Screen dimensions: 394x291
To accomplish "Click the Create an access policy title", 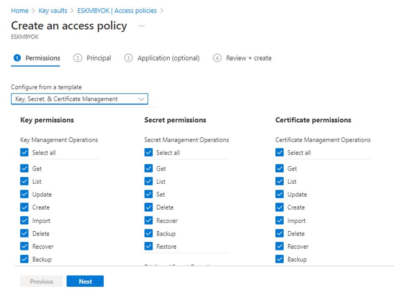I will tap(69, 26).
